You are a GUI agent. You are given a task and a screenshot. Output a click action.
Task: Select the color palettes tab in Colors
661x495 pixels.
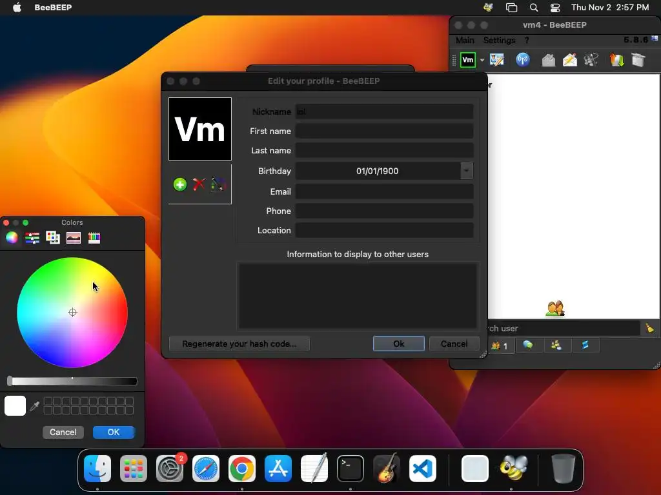coord(53,238)
